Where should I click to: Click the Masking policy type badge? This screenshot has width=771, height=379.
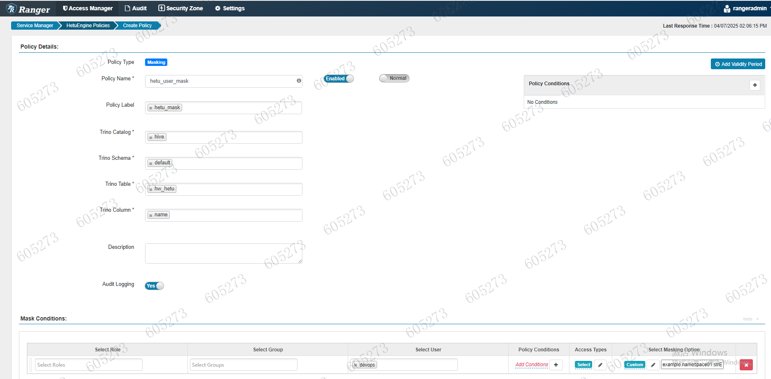coord(156,62)
